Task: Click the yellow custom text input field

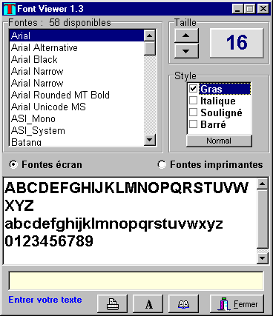Action: point(136,280)
